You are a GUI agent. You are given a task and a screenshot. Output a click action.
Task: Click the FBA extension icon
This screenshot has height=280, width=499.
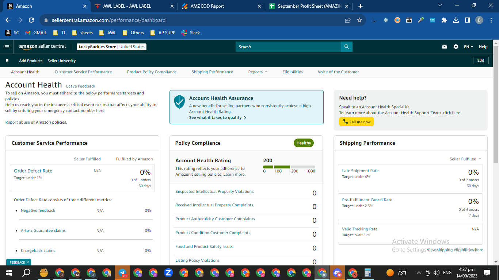coord(433,20)
